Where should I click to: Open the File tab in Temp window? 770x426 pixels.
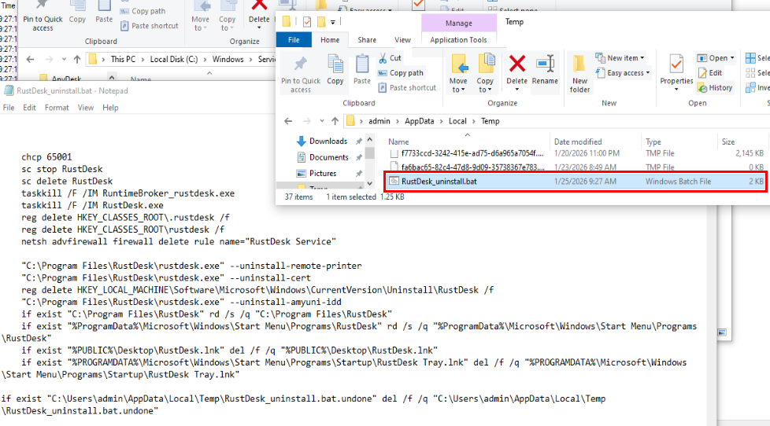(x=294, y=40)
